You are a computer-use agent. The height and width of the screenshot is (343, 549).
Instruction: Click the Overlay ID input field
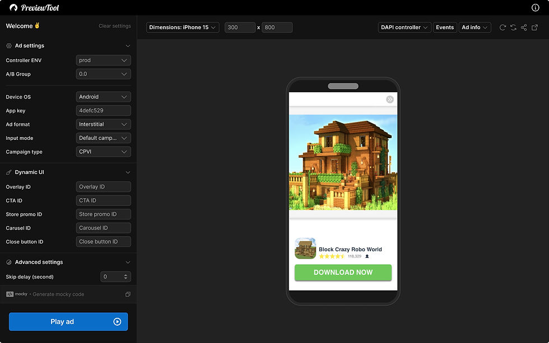coord(103,187)
